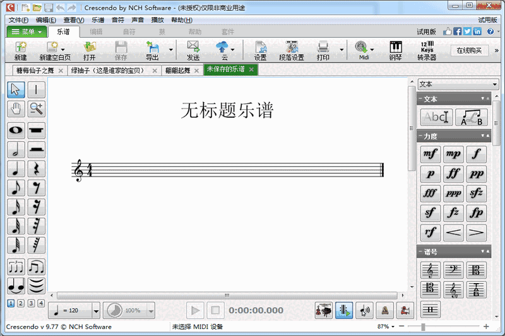This screenshot has width=505, height=336.
Task: Toggle the sound speaker button
Action: click(365, 311)
